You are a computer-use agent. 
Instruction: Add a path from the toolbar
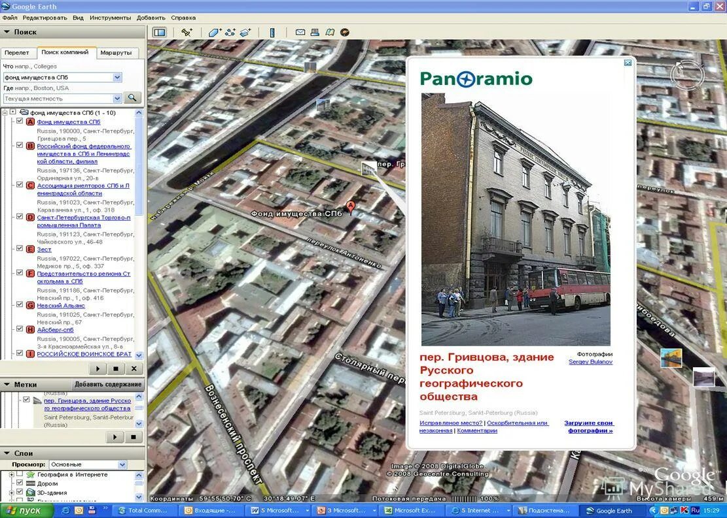pyautogui.click(x=230, y=33)
